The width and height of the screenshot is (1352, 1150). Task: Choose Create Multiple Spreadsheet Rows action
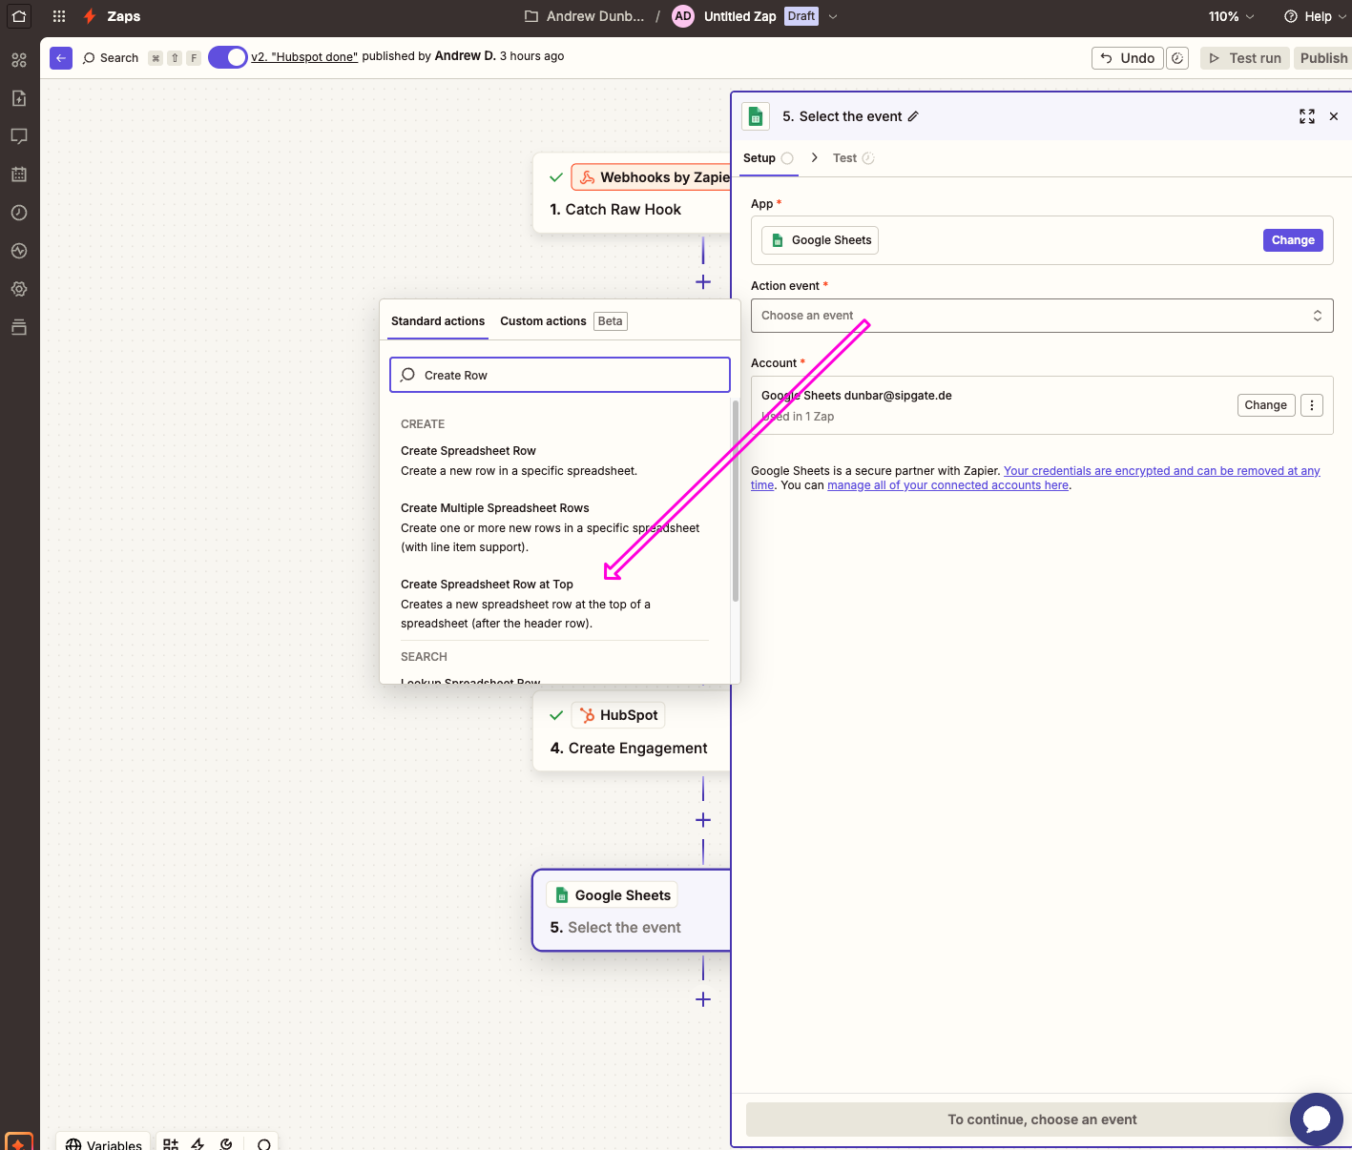pos(554,527)
